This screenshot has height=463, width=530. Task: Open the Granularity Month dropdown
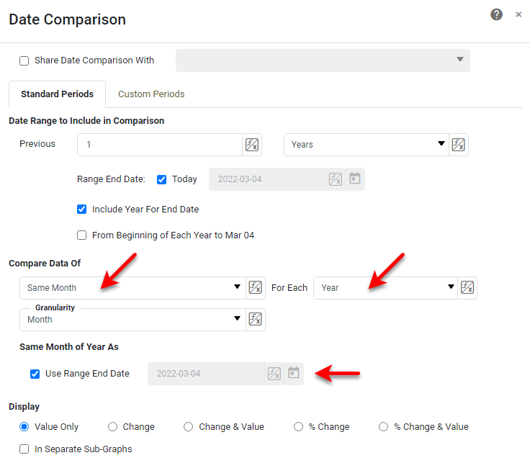pyautogui.click(x=133, y=320)
